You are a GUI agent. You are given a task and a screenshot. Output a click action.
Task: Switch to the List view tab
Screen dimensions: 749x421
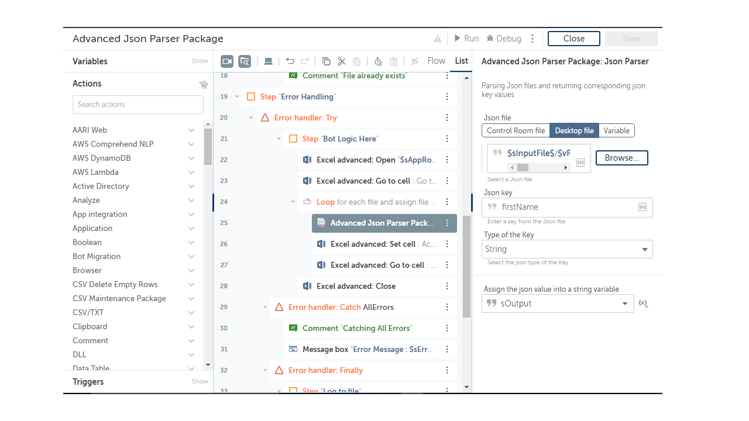(462, 61)
